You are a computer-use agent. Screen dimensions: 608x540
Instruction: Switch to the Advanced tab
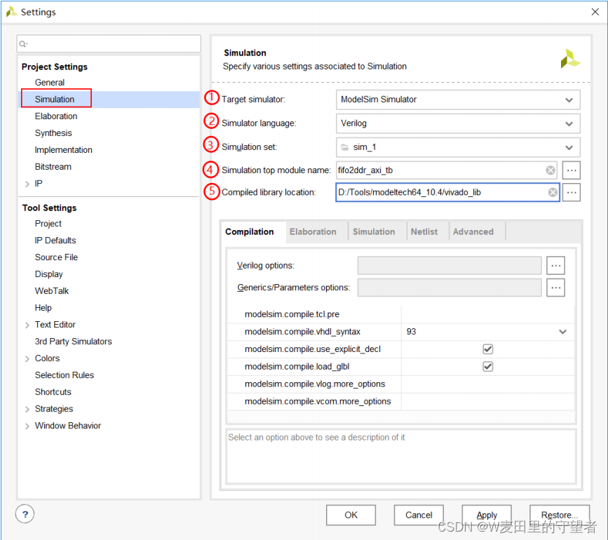point(473,232)
